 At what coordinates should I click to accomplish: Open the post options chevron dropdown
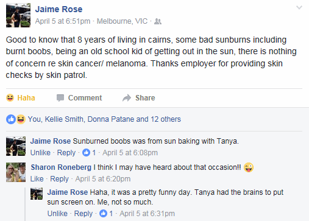coord(299,8)
